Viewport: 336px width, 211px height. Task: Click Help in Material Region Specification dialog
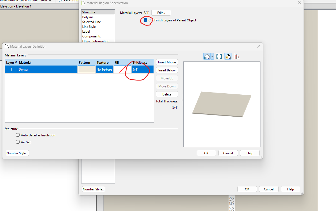point(290,189)
